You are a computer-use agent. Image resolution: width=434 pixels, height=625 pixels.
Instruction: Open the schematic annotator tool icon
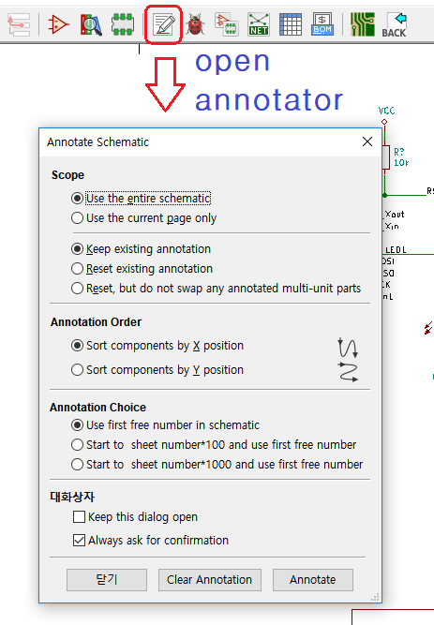(x=163, y=24)
